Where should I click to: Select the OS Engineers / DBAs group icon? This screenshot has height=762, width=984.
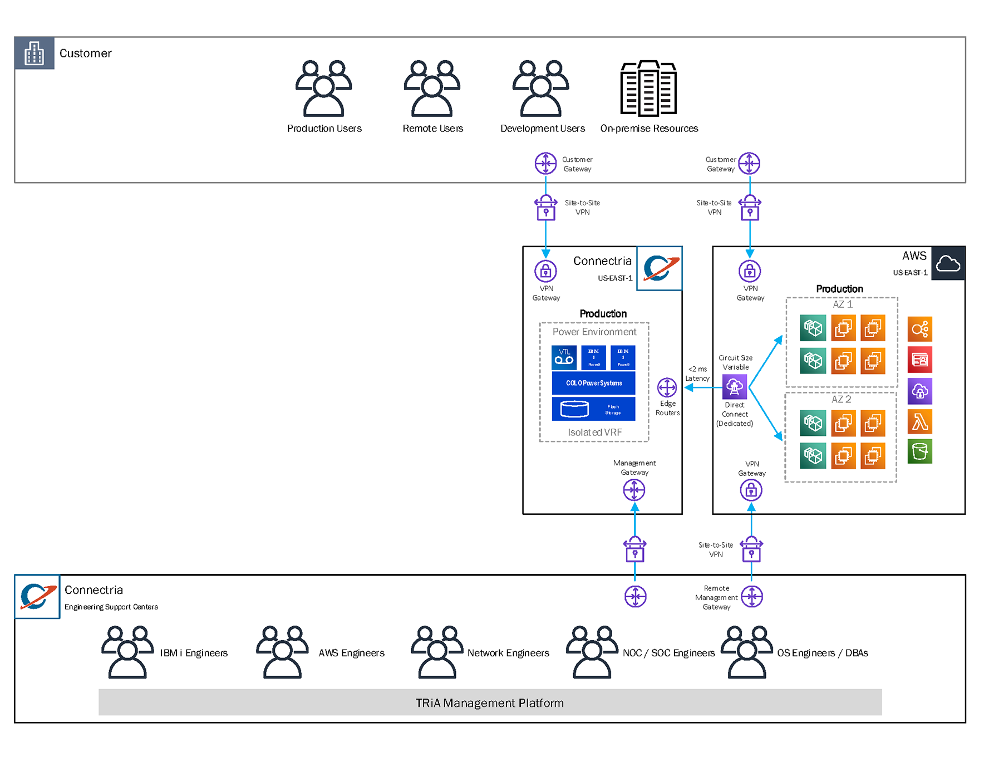pos(747,652)
